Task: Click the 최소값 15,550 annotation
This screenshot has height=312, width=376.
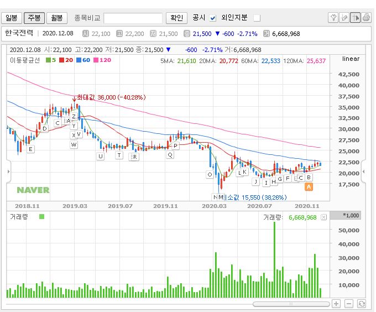Action: coord(255,197)
